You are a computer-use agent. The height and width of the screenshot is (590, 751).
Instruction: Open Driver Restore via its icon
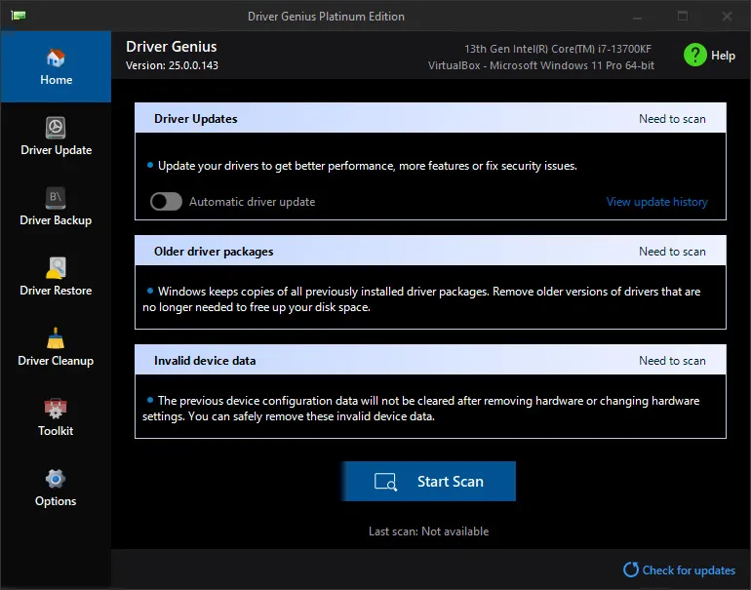(x=56, y=268)
